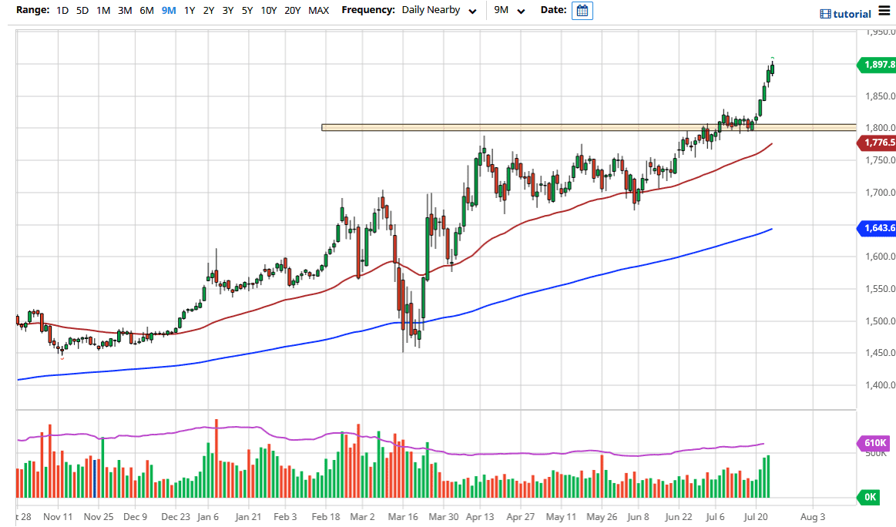
Task: Click the 1,450.0 price axis label
Action: click(880, 353)
